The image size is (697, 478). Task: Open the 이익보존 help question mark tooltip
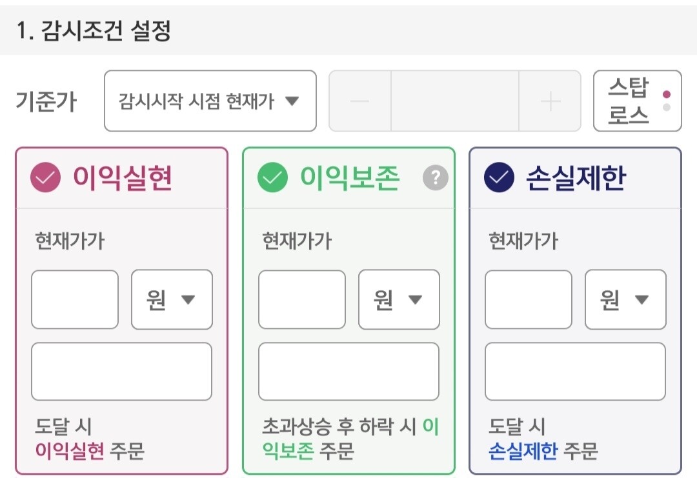[x=436, y=178]
